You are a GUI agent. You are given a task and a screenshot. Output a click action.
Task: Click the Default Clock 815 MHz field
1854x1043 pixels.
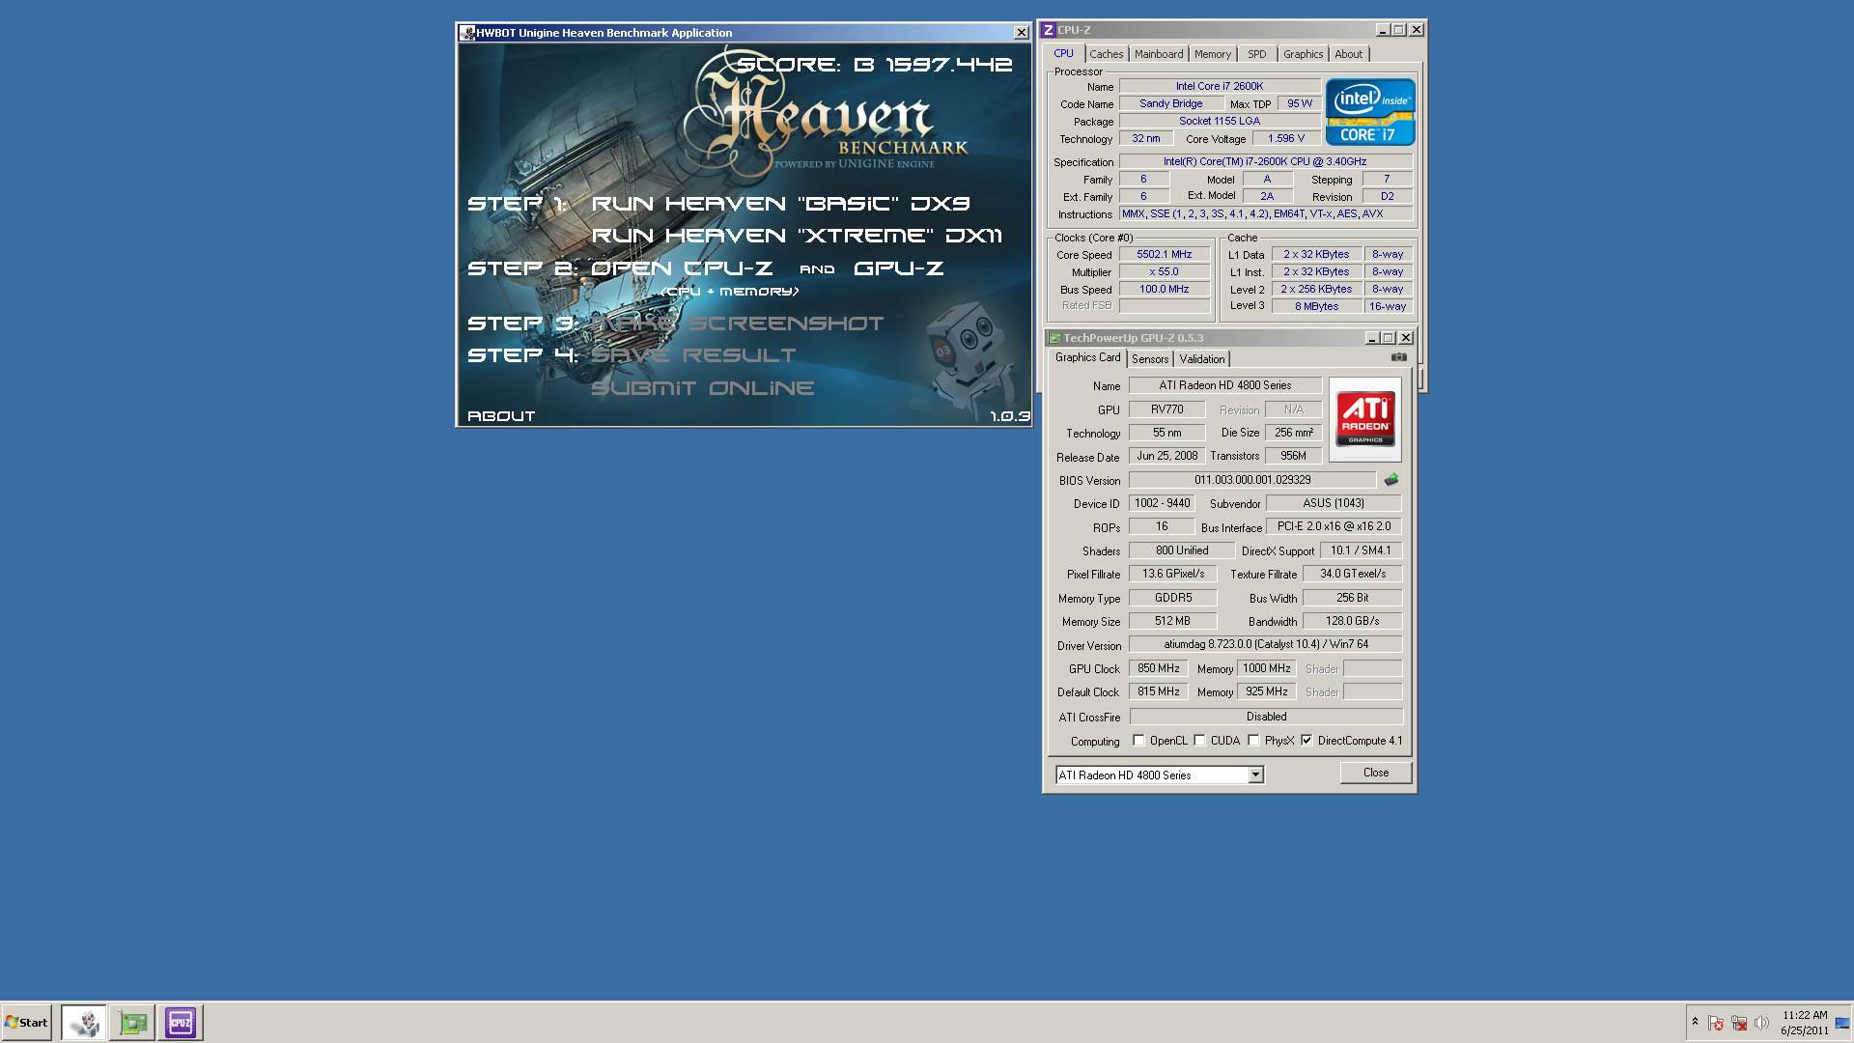click(x=1158, y=691)
